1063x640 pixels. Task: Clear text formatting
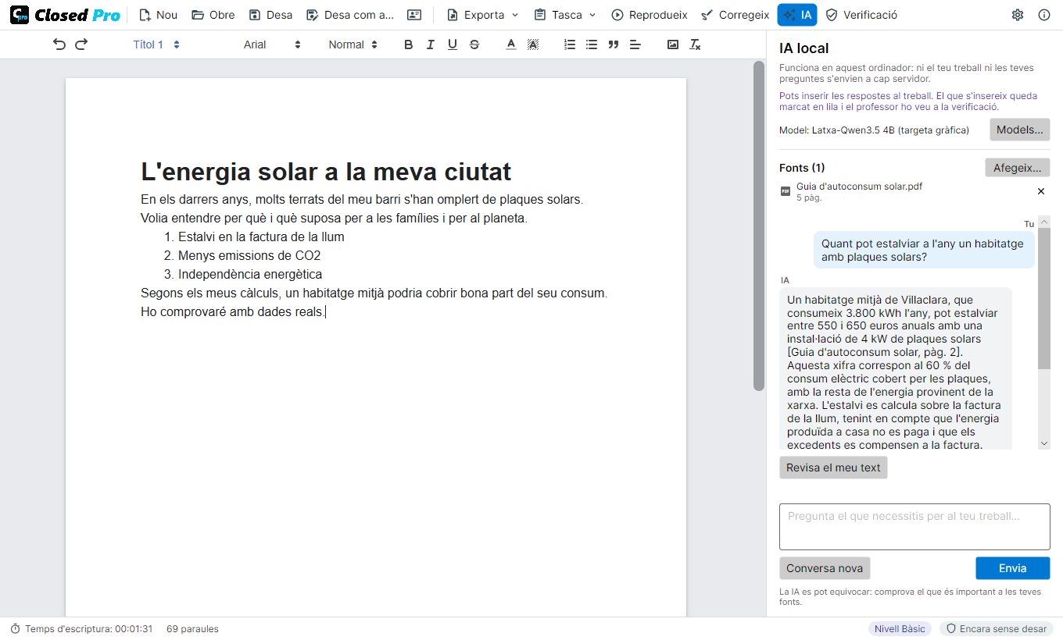pos(695,44)
